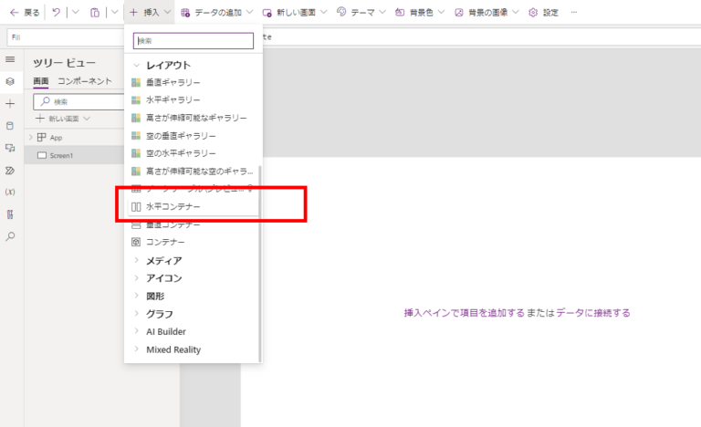
Task: Open the hamburger menu in left sidebar
Action: pyautogui.click(x=10, y=59)
